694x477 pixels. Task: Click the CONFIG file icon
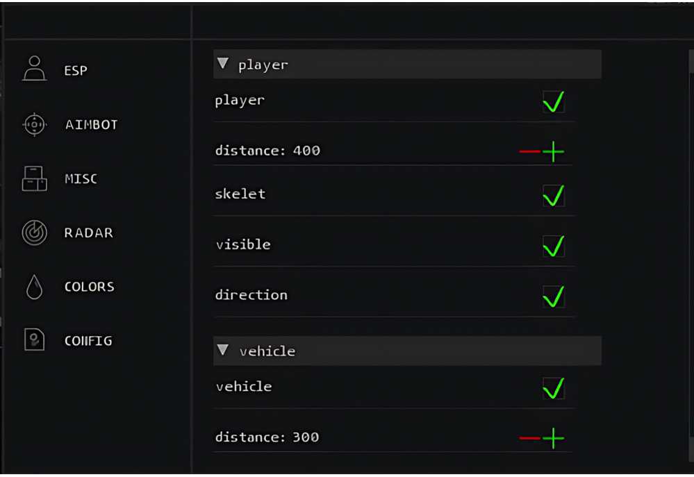click(x=35, y=340)
